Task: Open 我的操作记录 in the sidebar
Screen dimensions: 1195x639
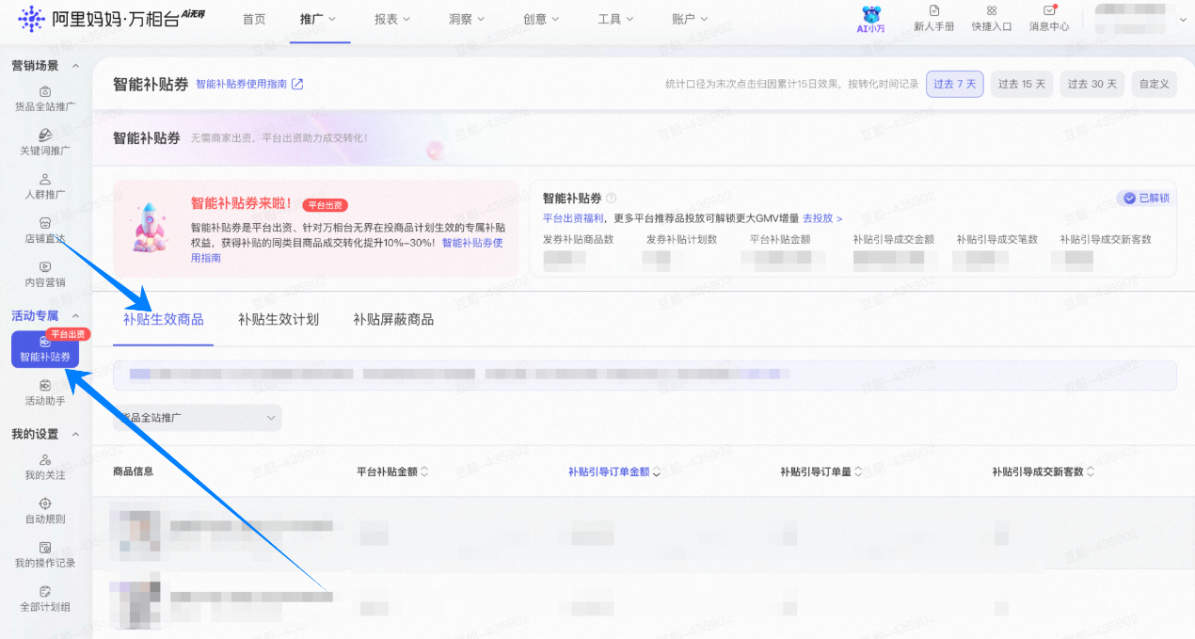Action: (x=45, y=555)
